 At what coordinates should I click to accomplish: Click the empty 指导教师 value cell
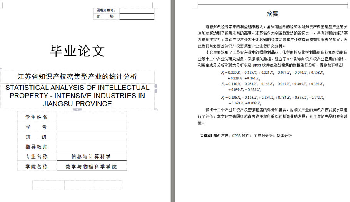[92, 147]
